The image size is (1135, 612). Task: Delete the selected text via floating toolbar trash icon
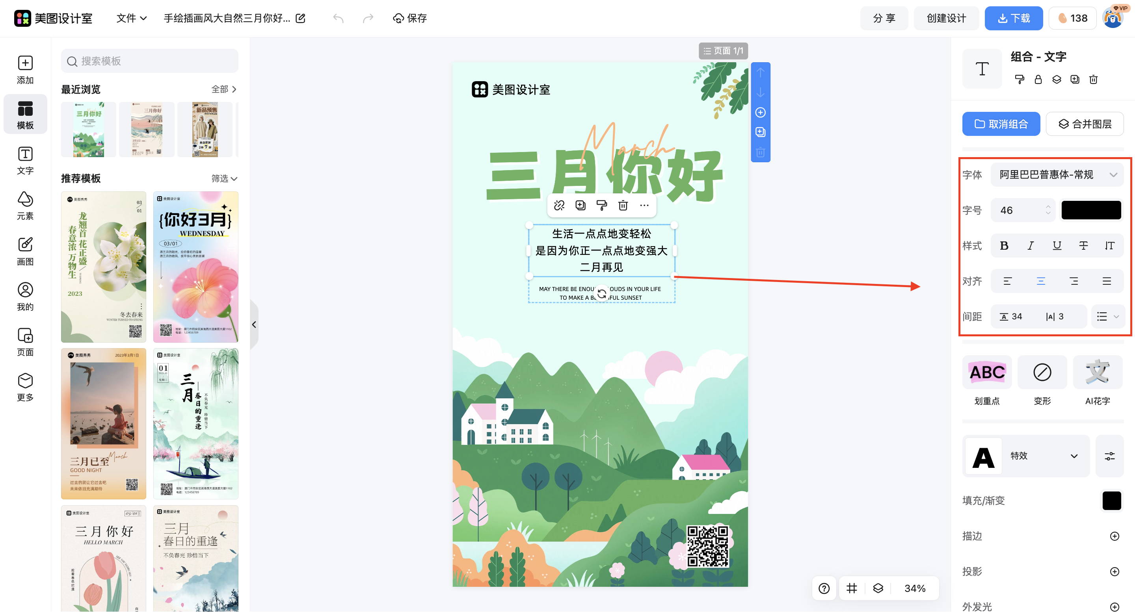pyautogui.click(x=623, y=205)
